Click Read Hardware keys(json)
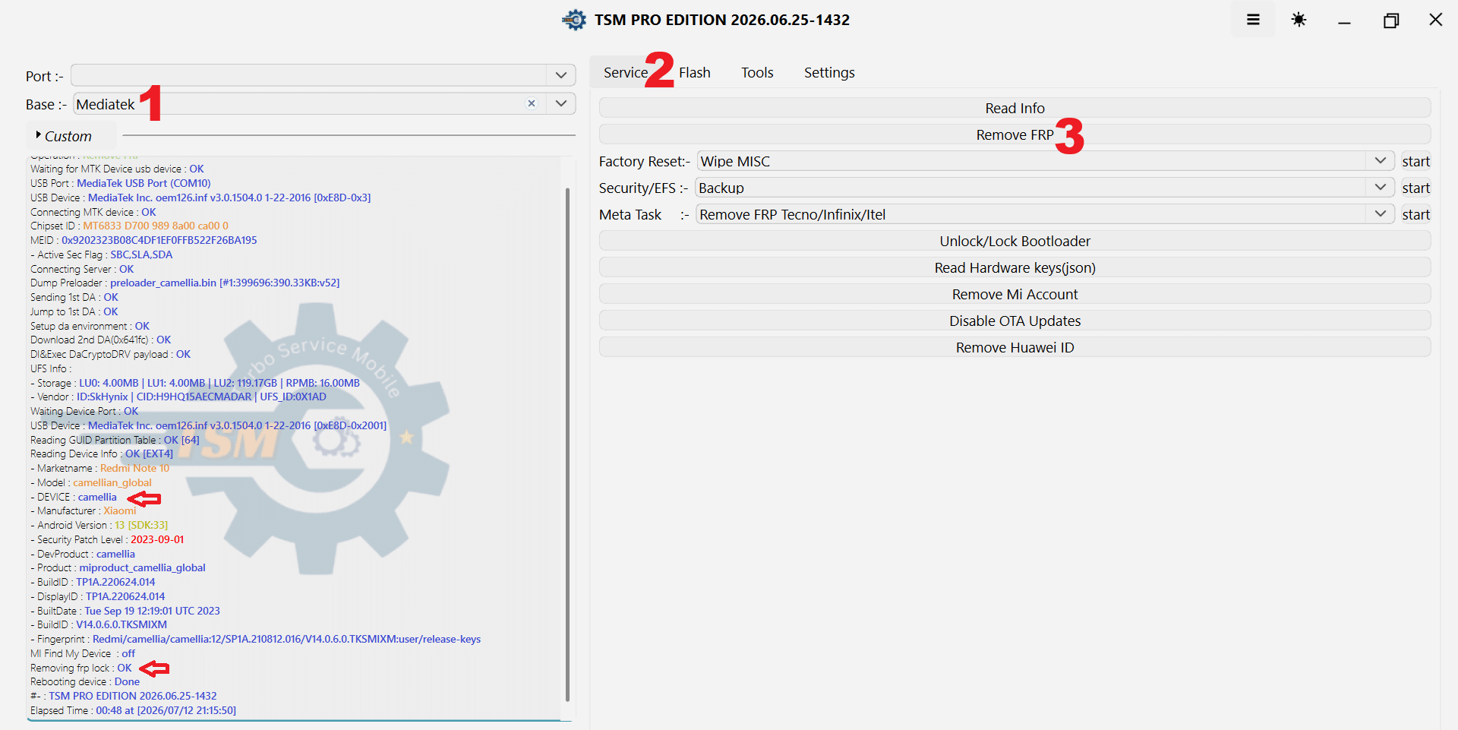This screenshot has width=1458, height=730. (x=1015, y=267)
